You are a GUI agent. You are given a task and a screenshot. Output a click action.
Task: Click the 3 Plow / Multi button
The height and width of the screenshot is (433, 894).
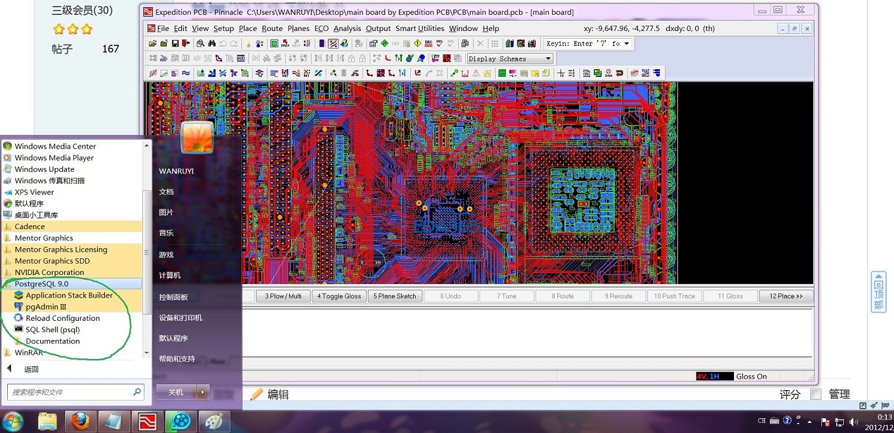click(x=283, y=296)
